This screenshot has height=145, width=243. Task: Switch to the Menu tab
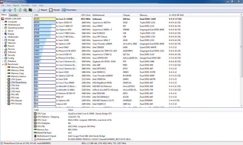click(4, 15)
